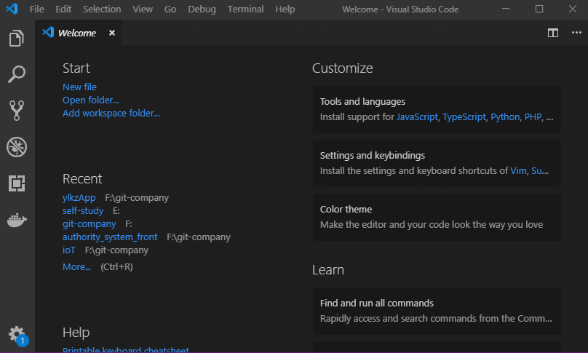Click Add workspace folder... link

111,114
